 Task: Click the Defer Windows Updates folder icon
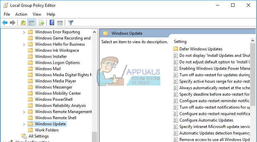[x=176, y=49]
